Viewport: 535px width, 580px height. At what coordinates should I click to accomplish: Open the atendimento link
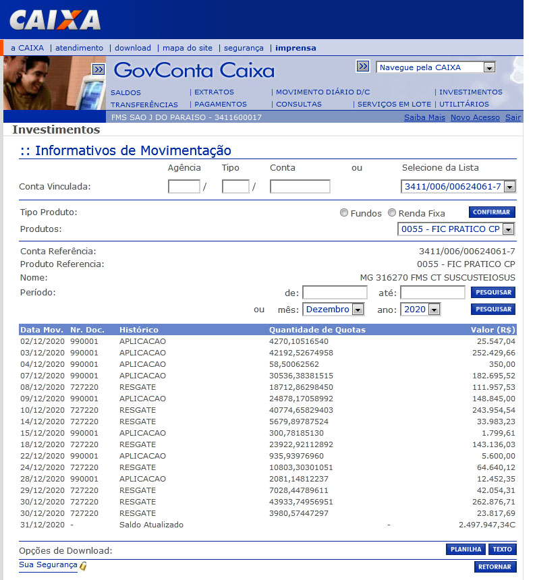[x=79, y=48]
